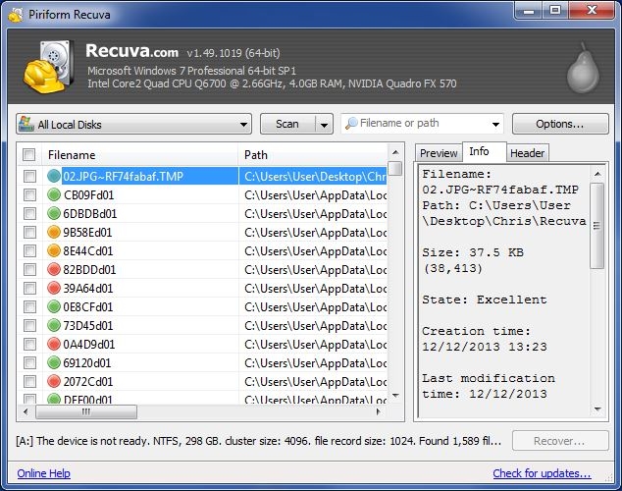
Task: Click the file list scroll down arrow
Action: (x=395, y=396)
